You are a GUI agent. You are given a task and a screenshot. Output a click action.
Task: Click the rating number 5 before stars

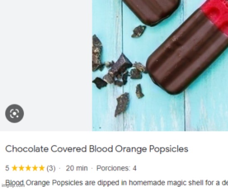click(x=7, y=168)
